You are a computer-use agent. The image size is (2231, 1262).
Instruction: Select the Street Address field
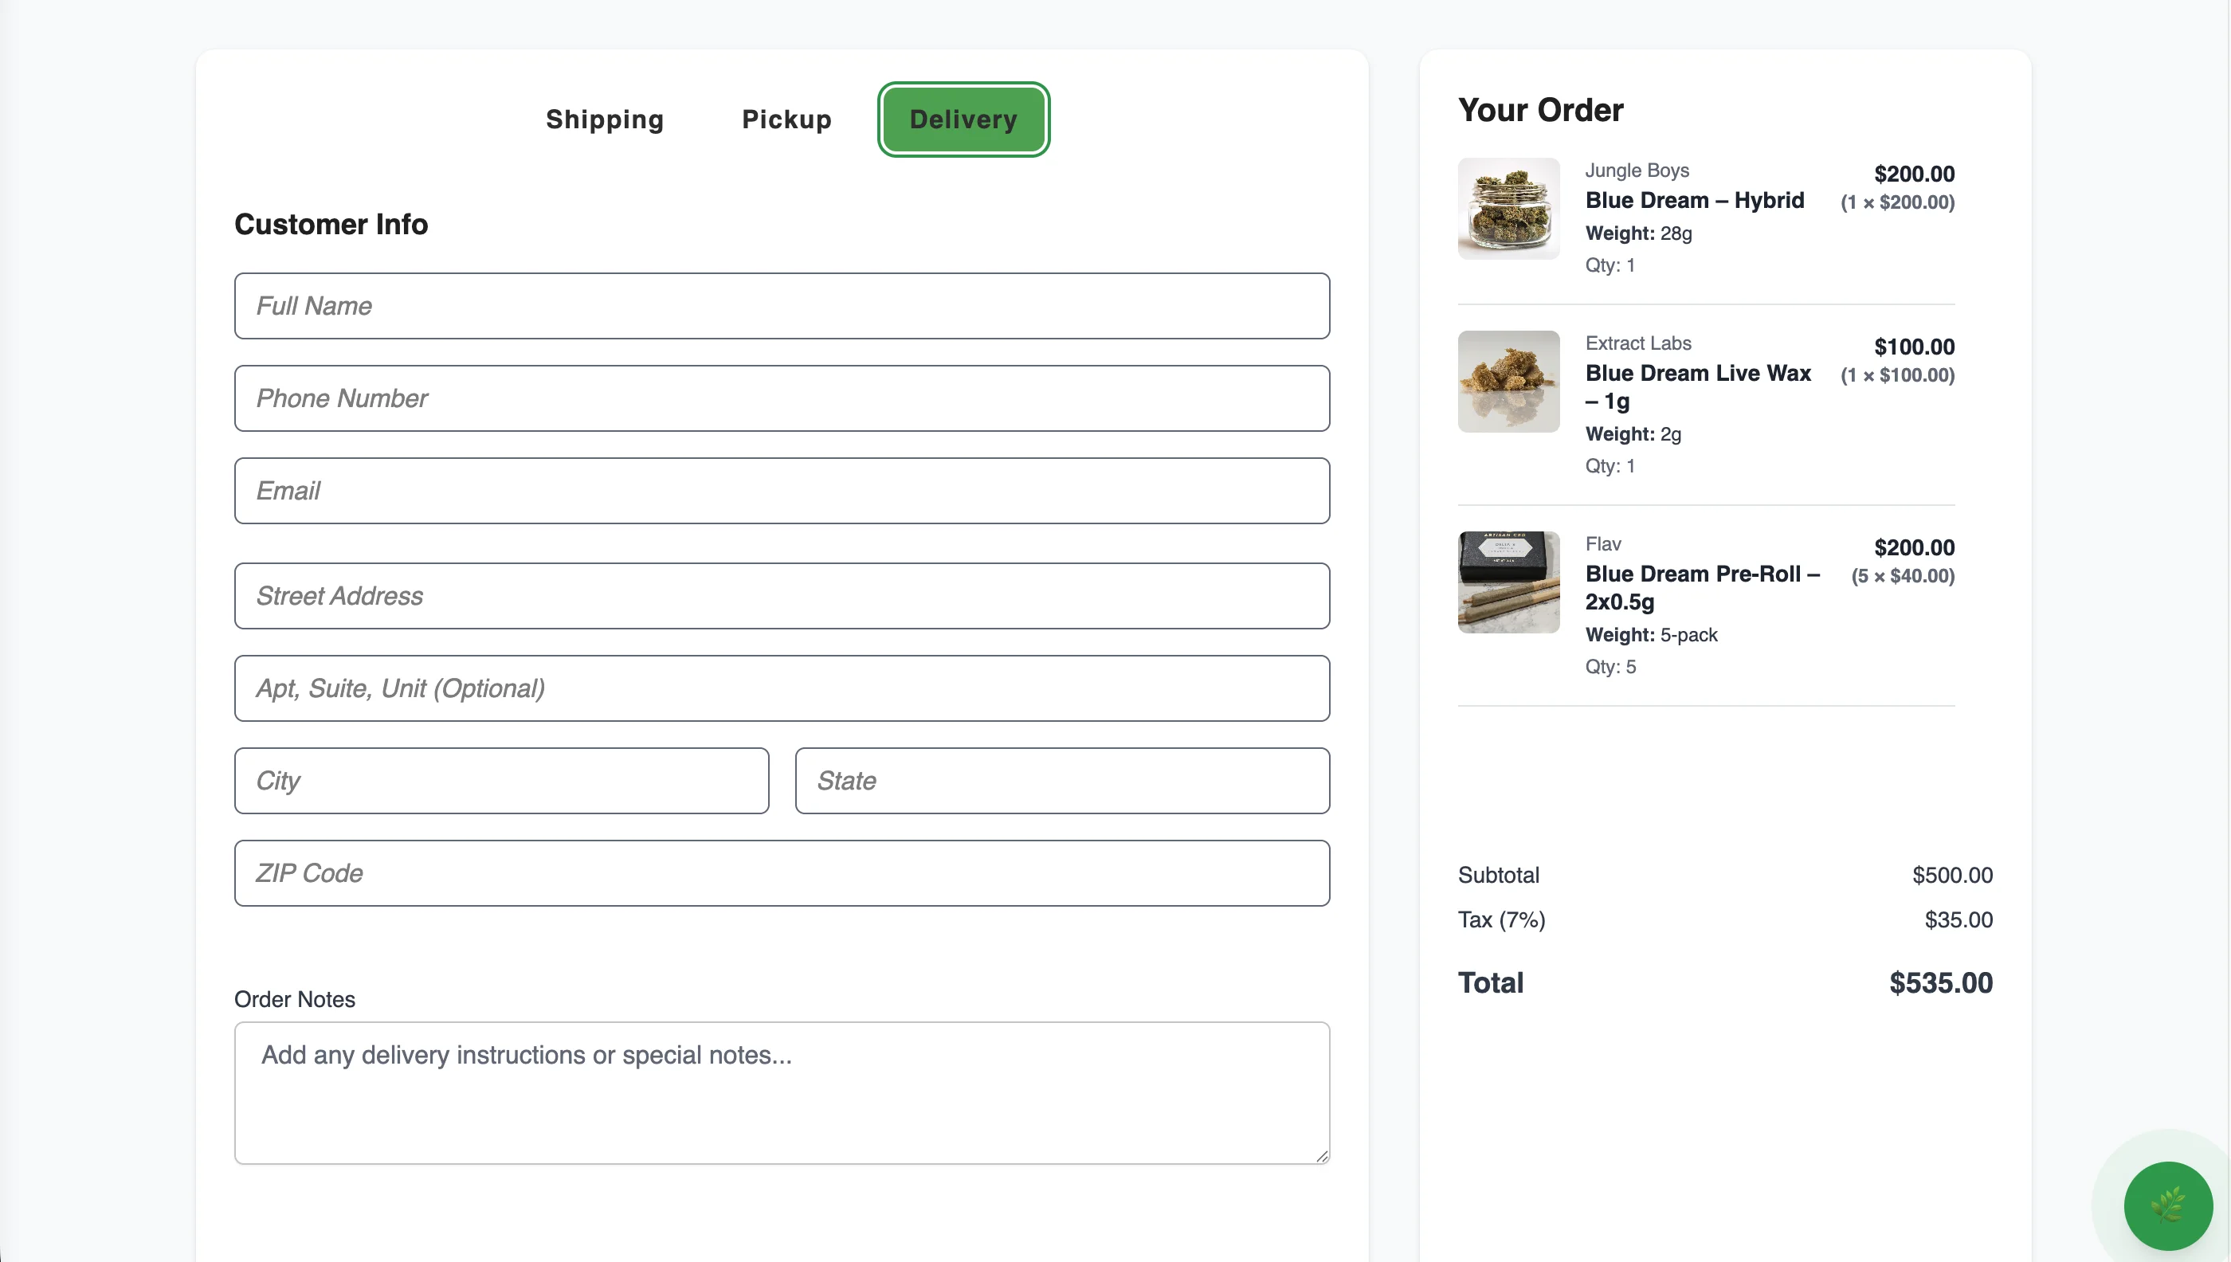click(782, 596)
